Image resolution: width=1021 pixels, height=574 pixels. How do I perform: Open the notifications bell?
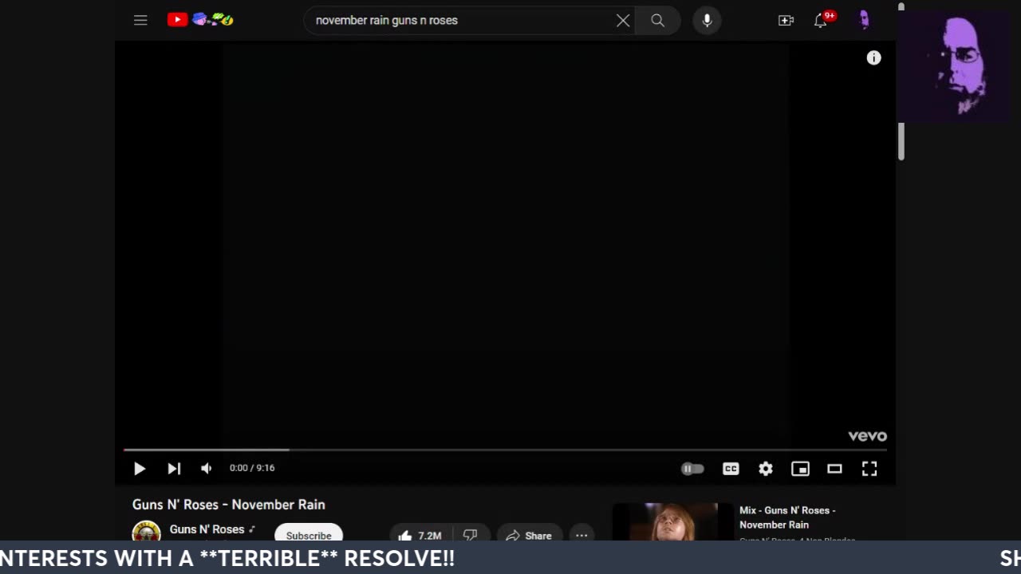click(x=822, y=20)
